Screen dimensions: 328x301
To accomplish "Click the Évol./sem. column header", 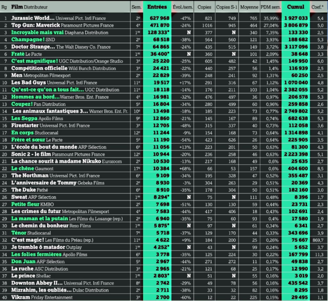I will pyautogui.click(x=183, y=7).
